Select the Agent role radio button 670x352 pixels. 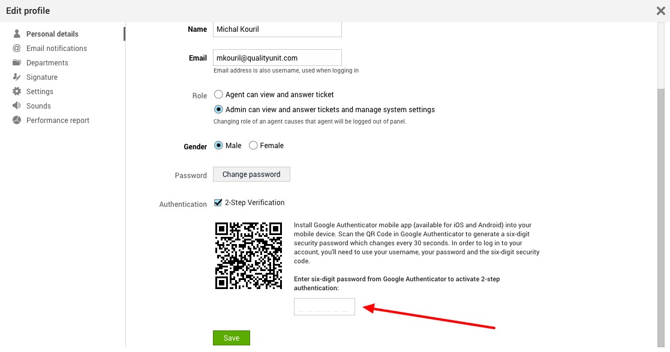coord(218,94)
